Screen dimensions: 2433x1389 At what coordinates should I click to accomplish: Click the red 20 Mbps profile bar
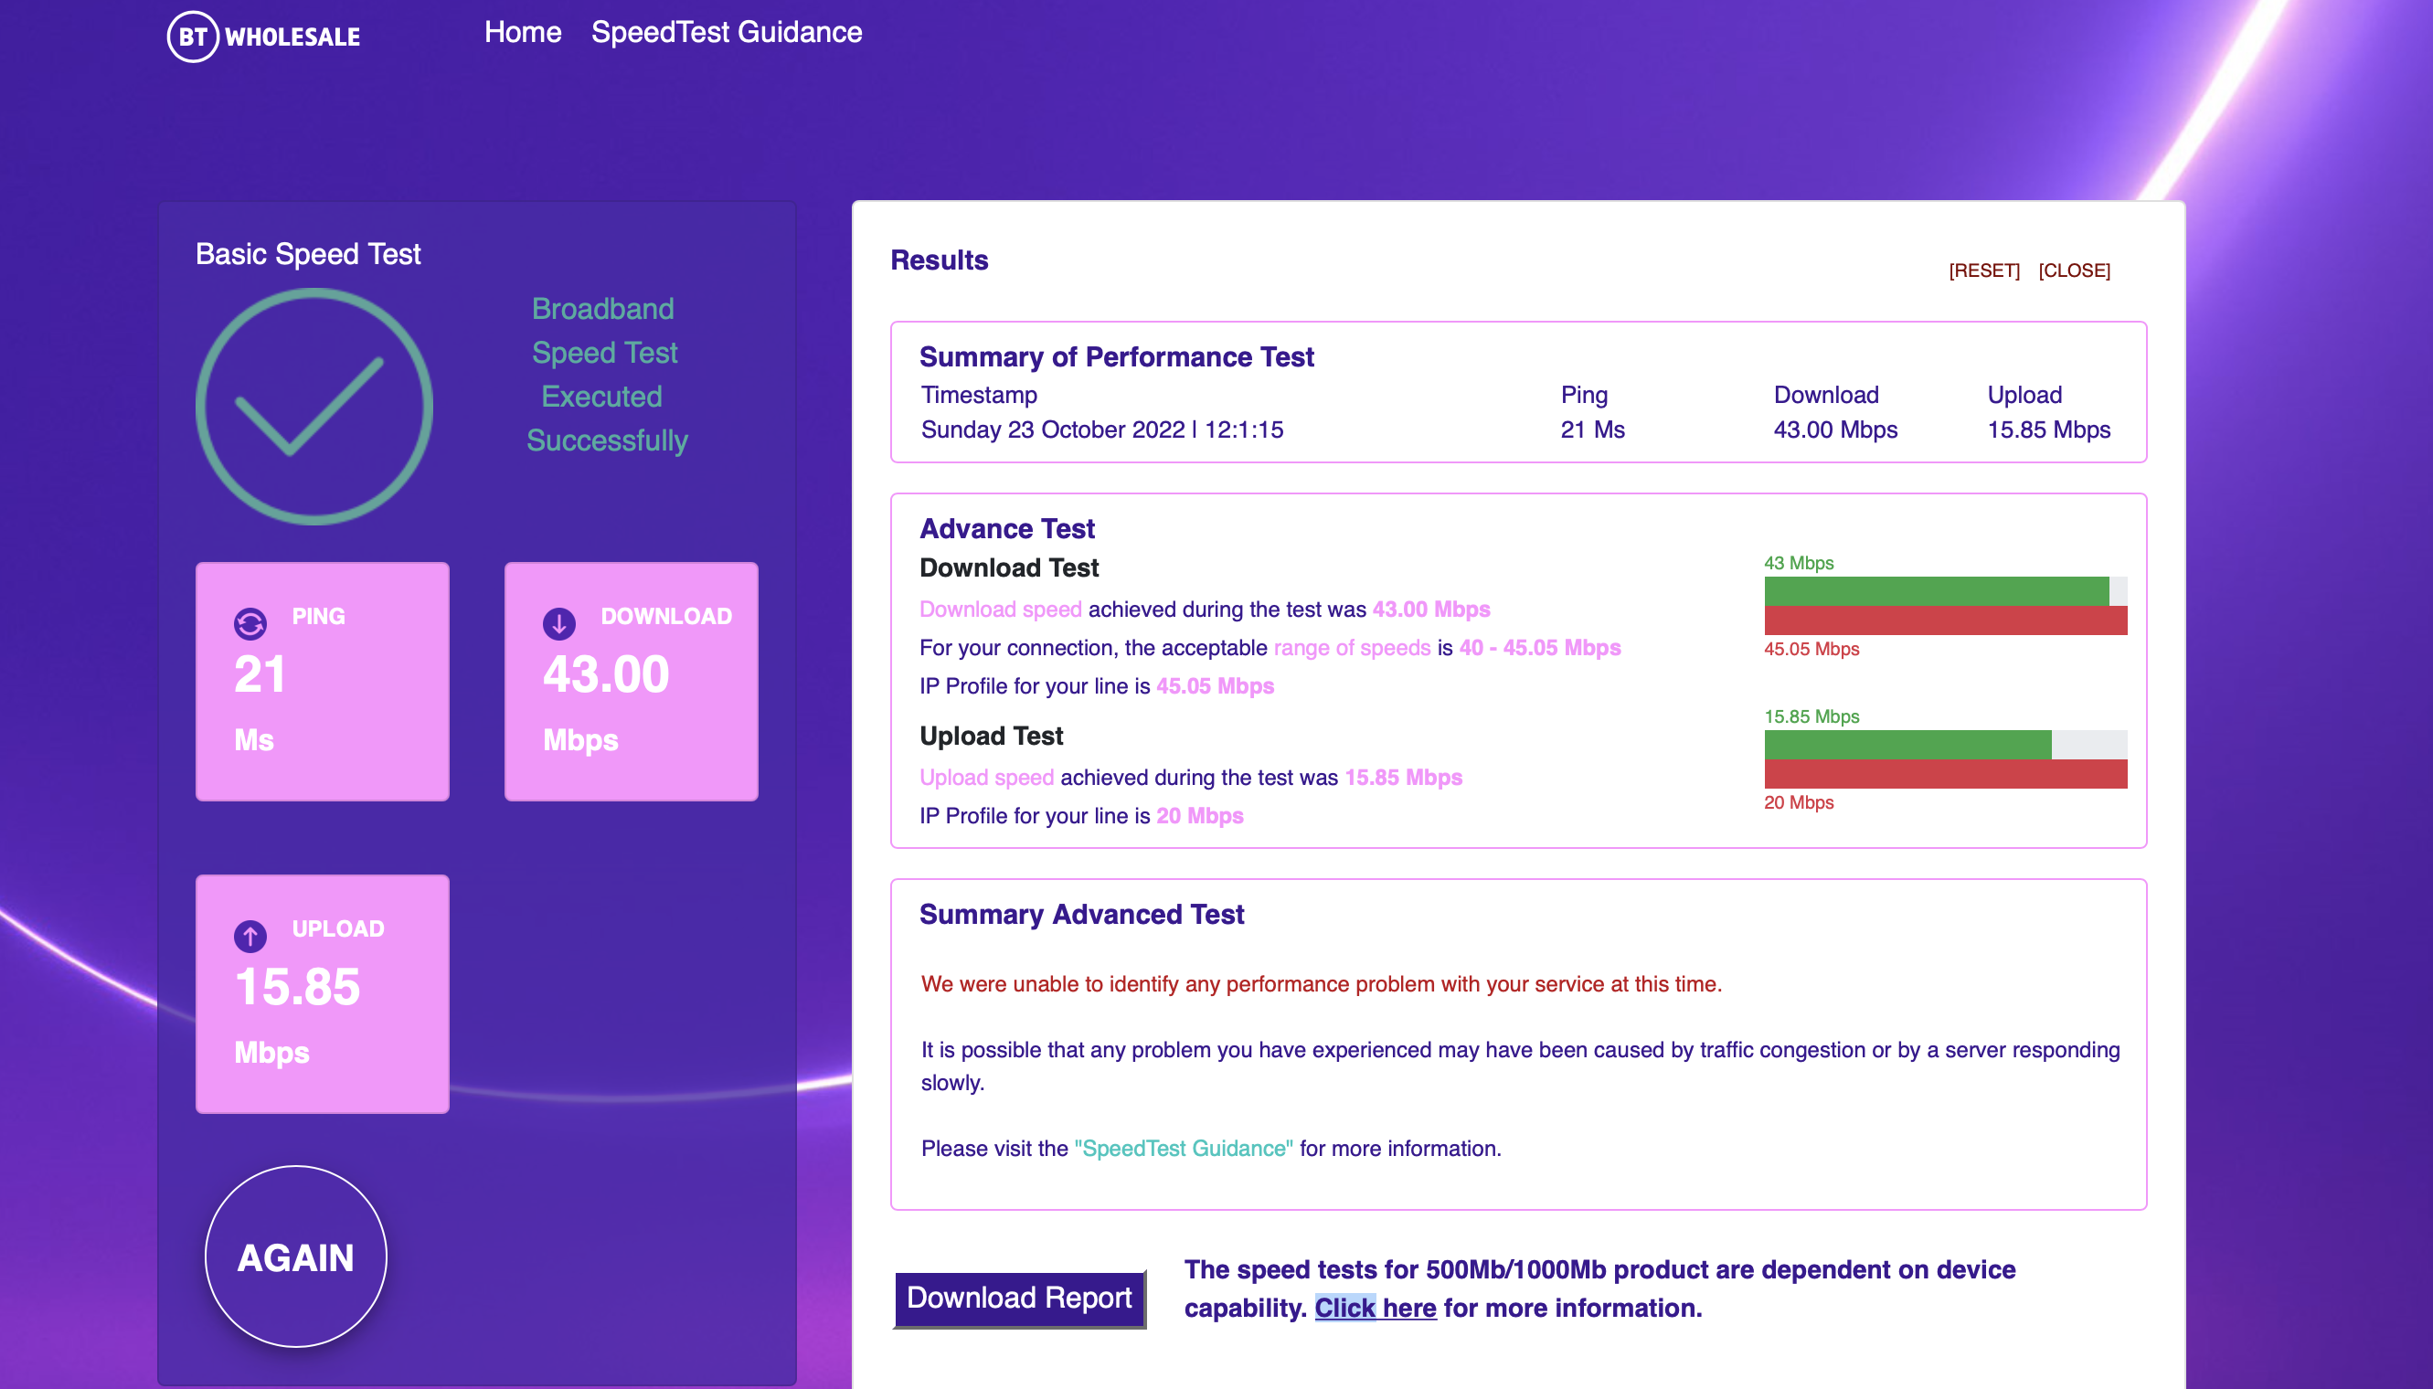[1945, 775]
